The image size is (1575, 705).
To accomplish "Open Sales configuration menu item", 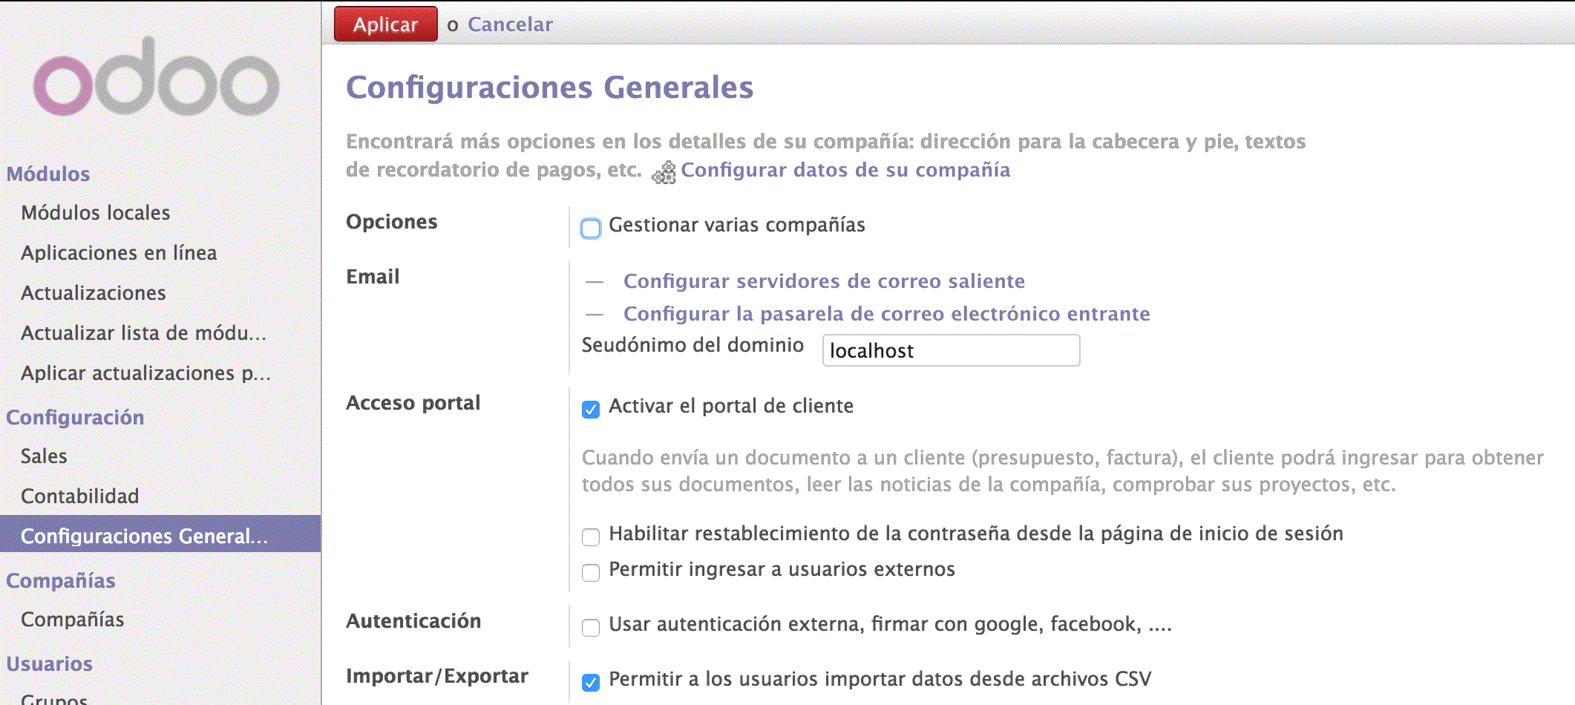I will 44,456.
